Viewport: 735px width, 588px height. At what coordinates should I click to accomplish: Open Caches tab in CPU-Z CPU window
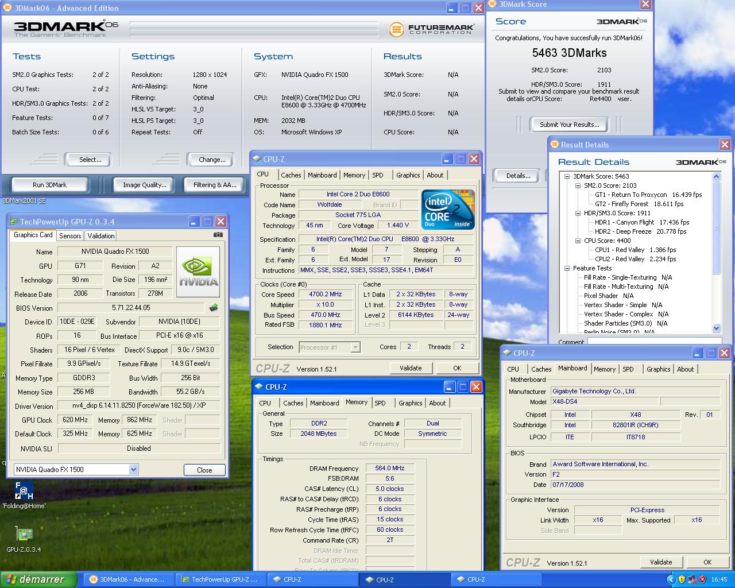291,175
